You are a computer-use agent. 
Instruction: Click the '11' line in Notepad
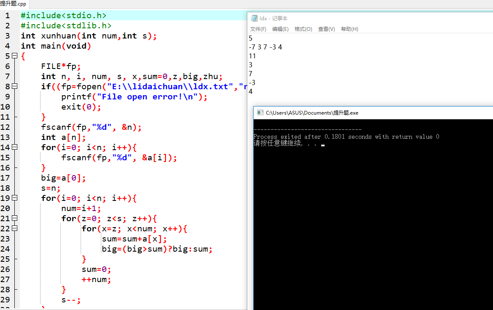[252, 56]
